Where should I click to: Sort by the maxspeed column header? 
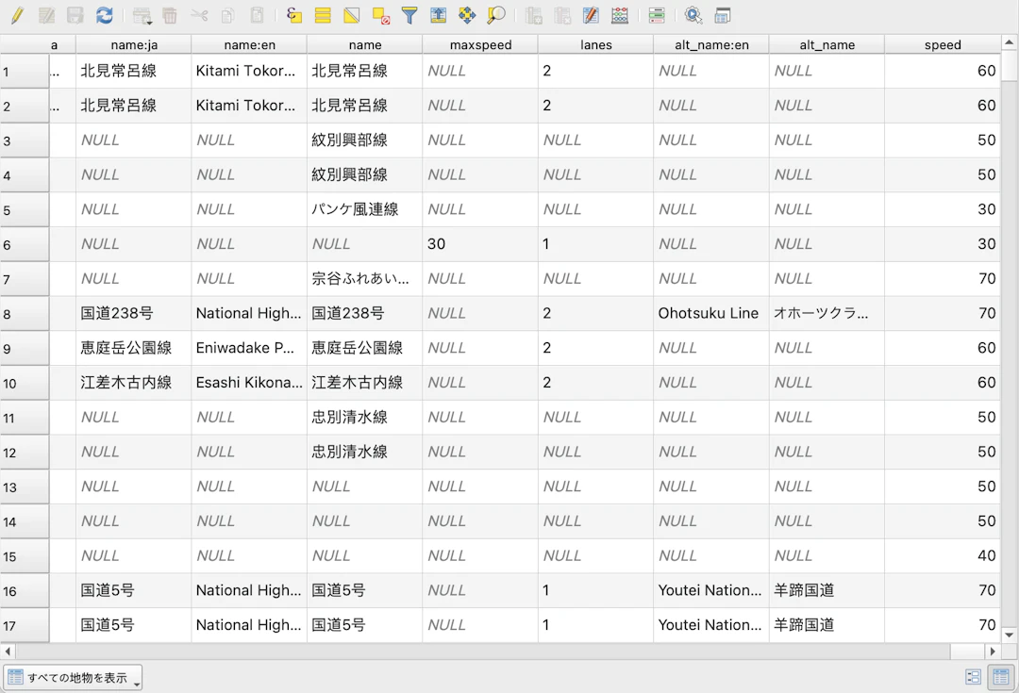coord(479,44)
